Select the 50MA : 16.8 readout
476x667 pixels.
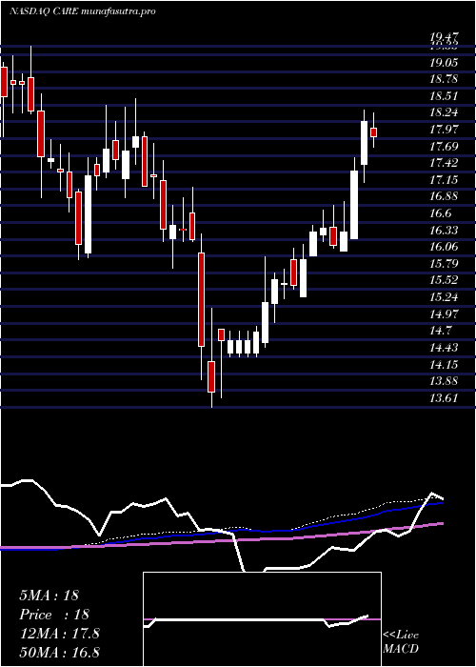(59, 652)
